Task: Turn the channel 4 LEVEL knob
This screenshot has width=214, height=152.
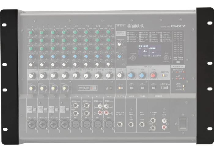Action: pos(65,76)
